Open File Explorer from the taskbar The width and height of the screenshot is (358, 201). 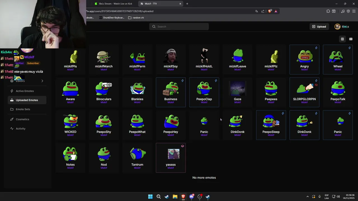tap(175, 197)
